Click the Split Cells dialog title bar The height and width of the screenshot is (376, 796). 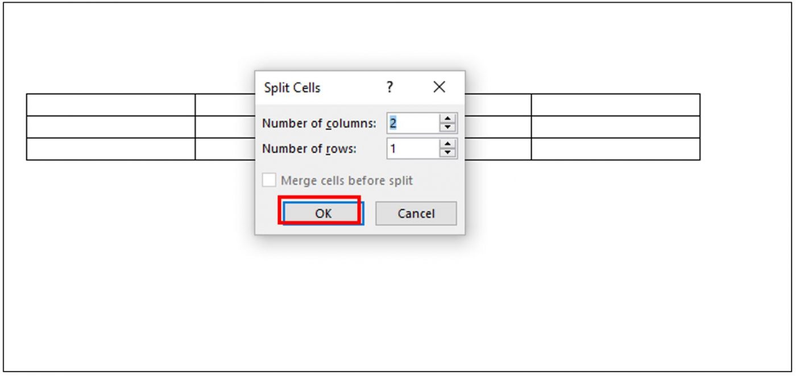[318, 87]
